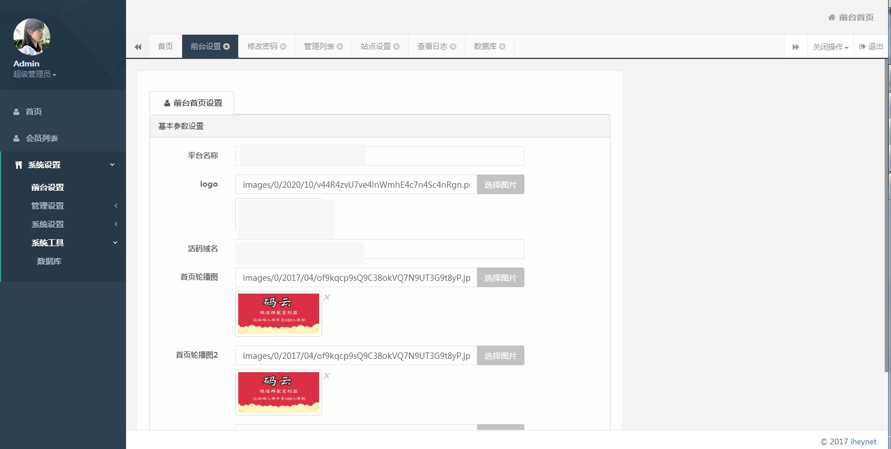The height and width of the screenshot is (449, 891).
Task: Click the left double-arrow tab scroller
Action: point(138,46)
